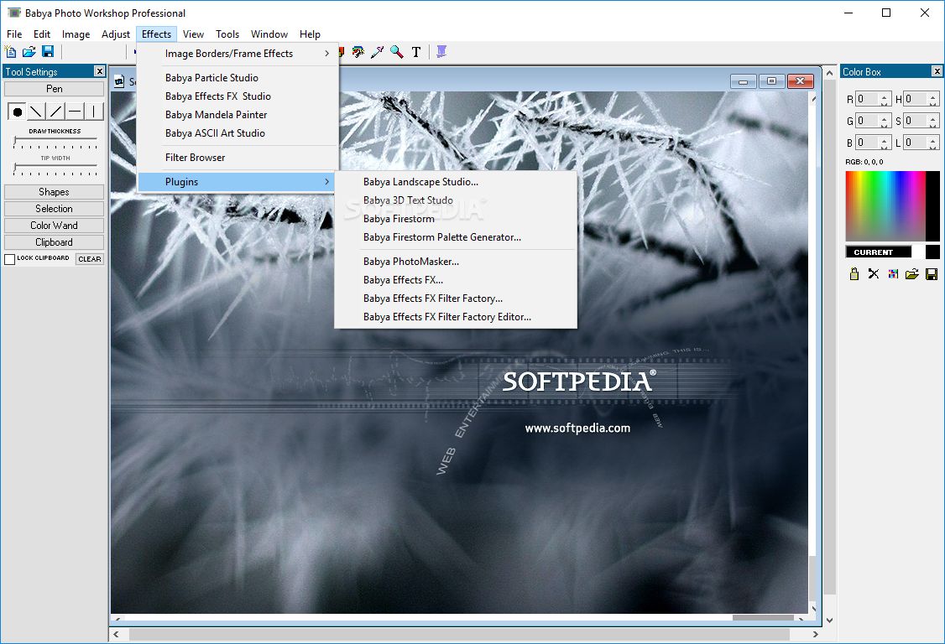Select the Text tool icon
Image resolution: width=945 pixels, height=644 pixels.
coord(415,52)
